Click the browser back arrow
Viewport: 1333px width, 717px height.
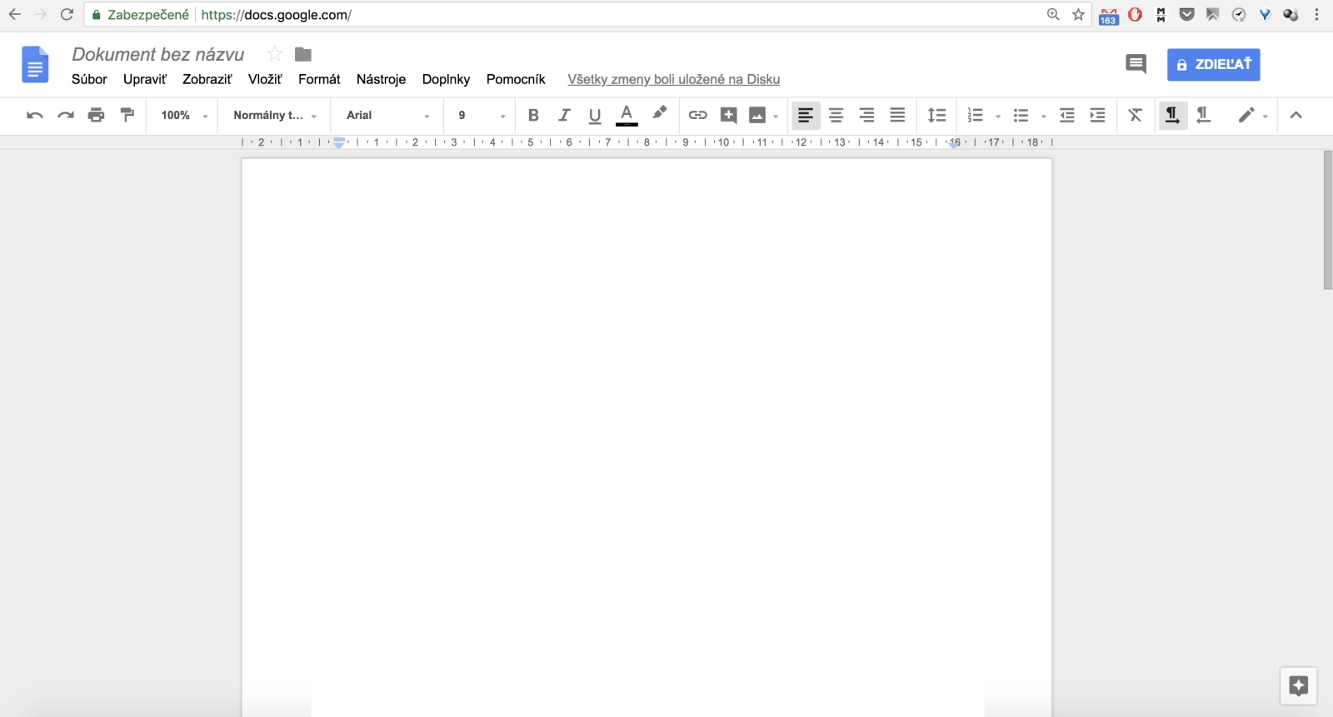point(14,14)
